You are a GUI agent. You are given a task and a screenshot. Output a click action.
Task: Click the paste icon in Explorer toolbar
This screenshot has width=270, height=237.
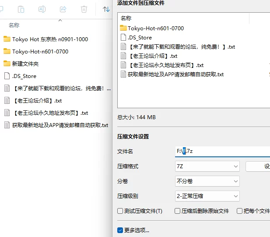[21, 9]
